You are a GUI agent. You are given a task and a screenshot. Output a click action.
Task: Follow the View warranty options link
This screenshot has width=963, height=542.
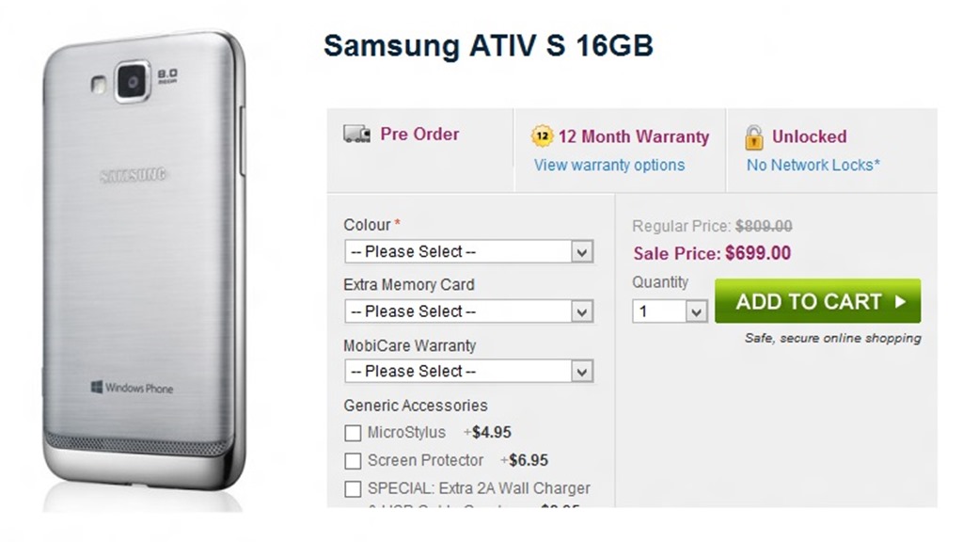point(609,166)
